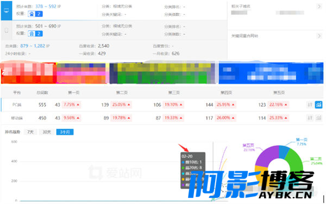Screen dimensions: 326x204
Task: Click the Baidu paw weight badge in PC row
Action: click(35, 14)
